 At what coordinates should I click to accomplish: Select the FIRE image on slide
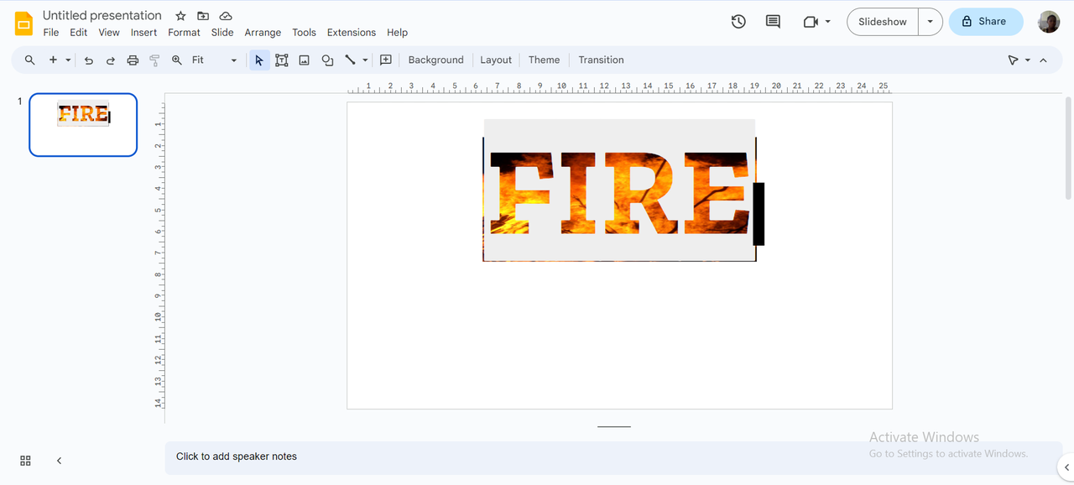619,191
